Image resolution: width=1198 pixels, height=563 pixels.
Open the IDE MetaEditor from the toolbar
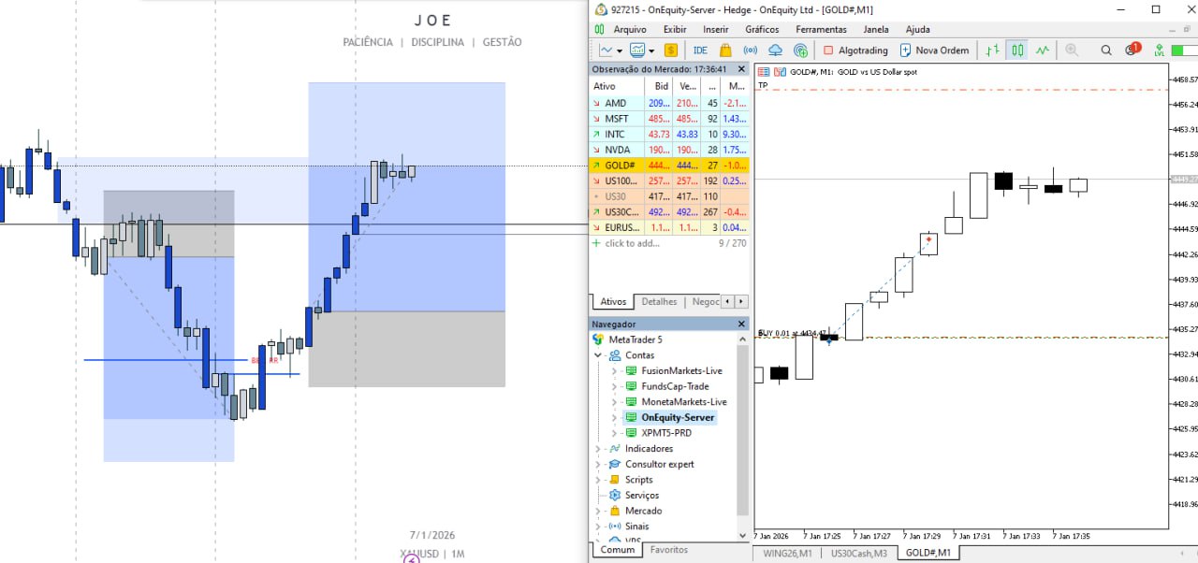[x=700, y=51]
